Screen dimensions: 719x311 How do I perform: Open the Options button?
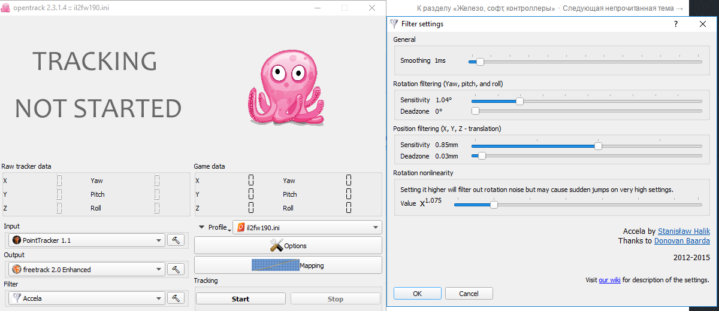[x=288, y=246]
